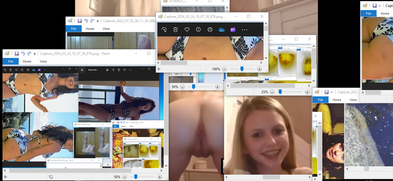This screenshot has width=393, height=181.
Task: Open File menu in Capture_2024_03_24 Paint window
Action: [x=11, y=61]
